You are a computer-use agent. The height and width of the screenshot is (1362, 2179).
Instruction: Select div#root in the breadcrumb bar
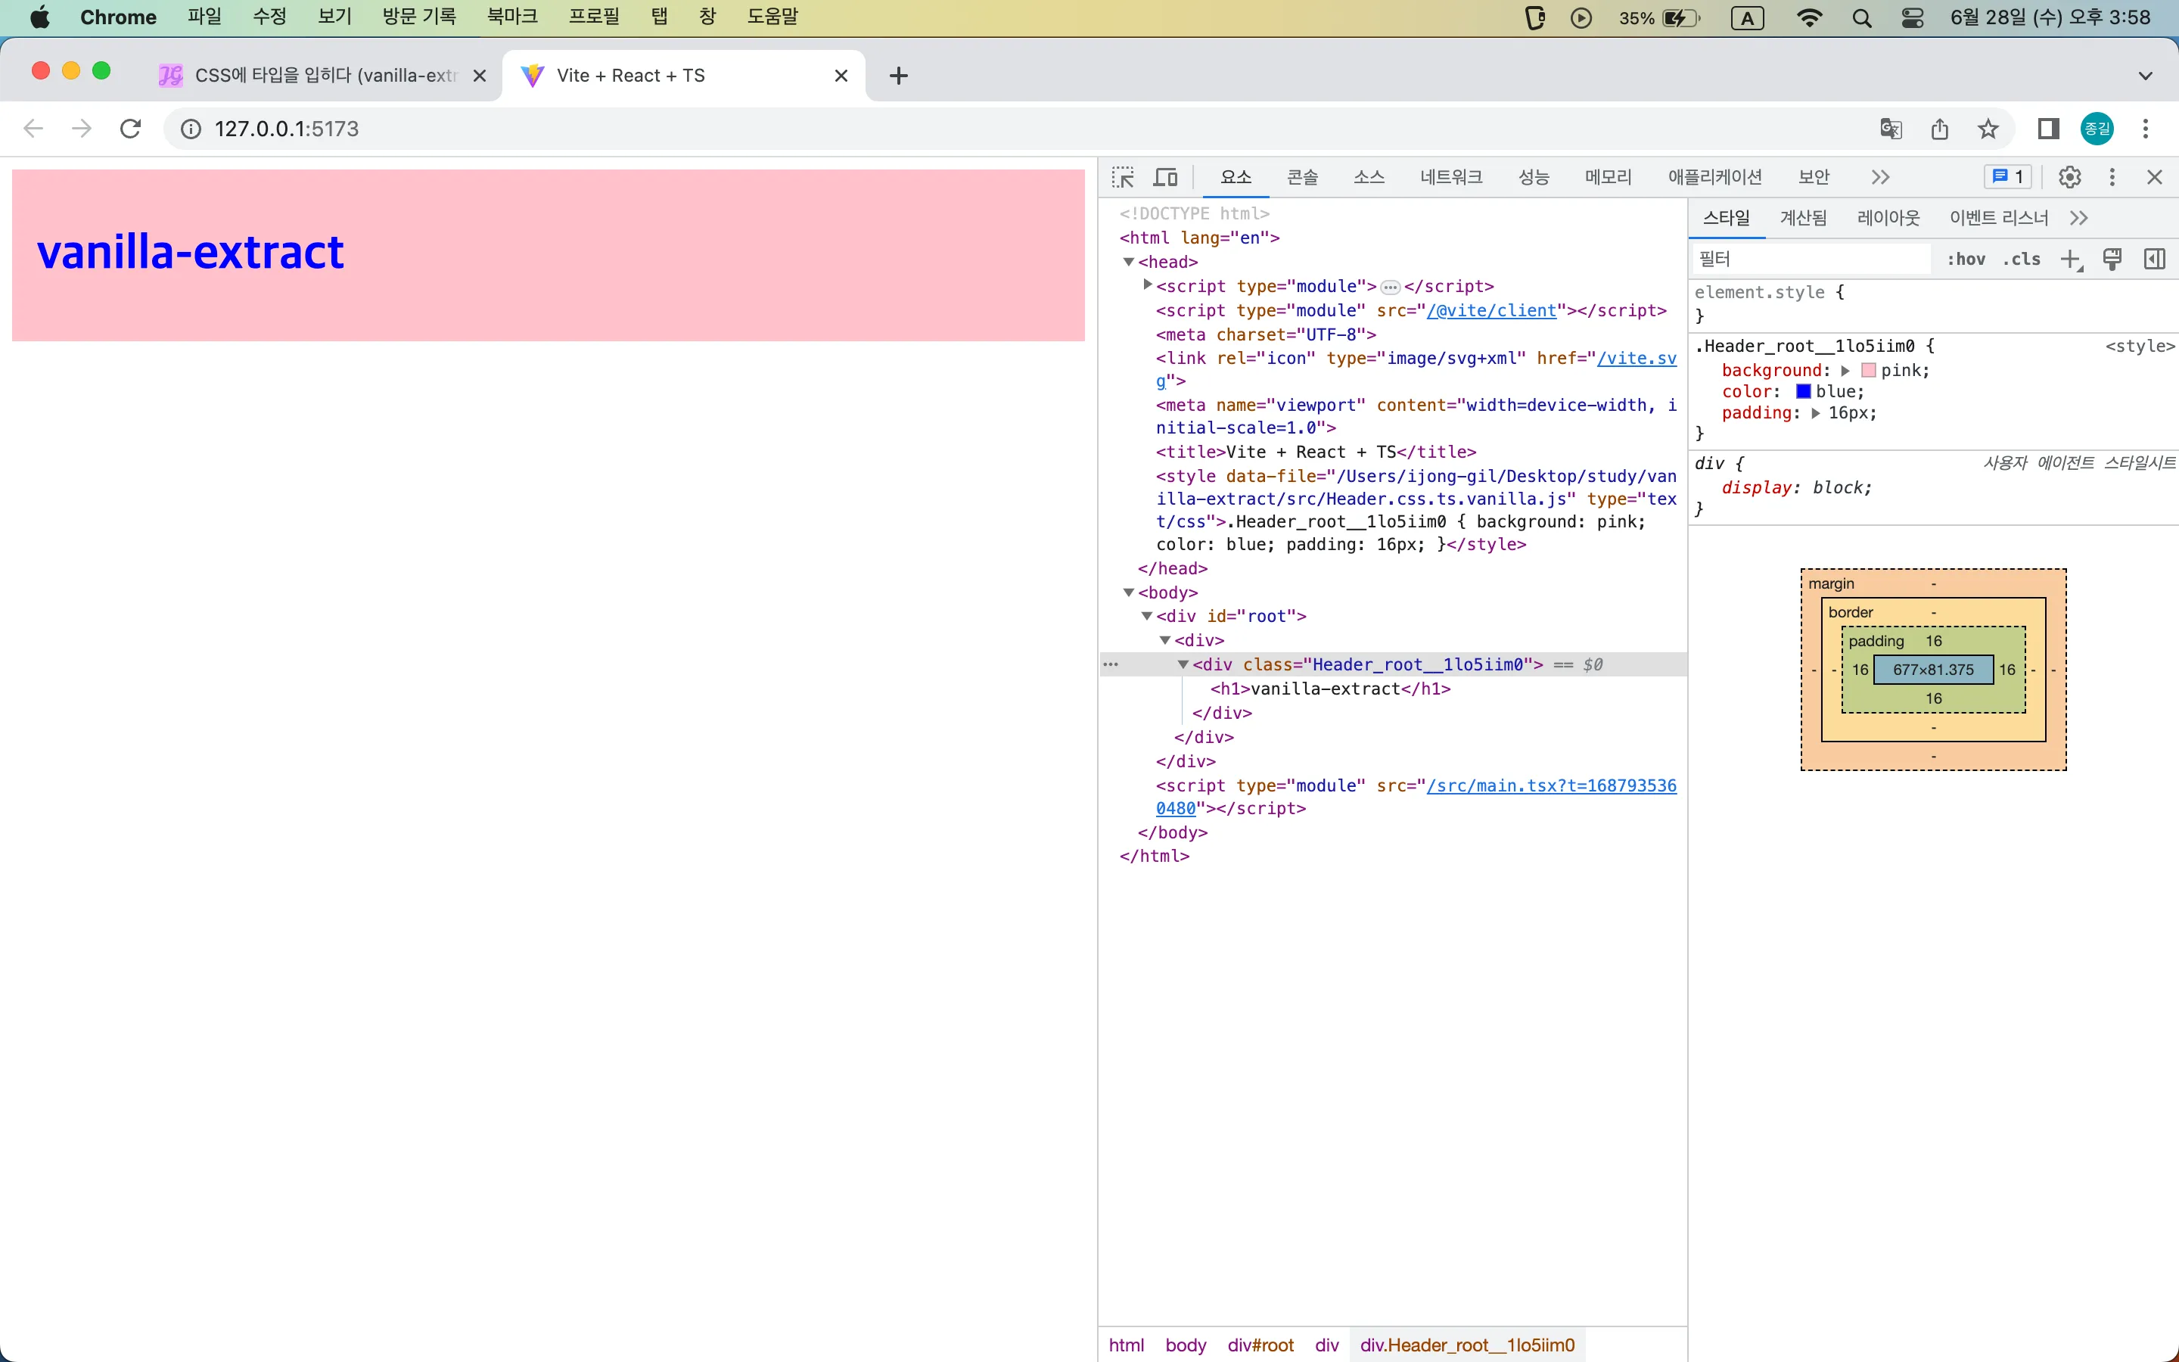coord(1259,1345)
